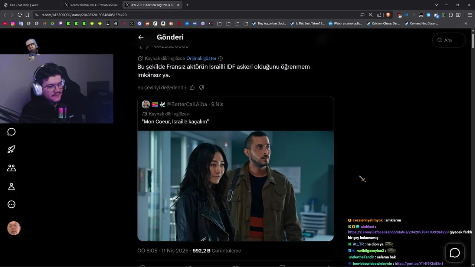Share this page via address bar icon
This screenshot has width=475, height=267.
point(379,15)
